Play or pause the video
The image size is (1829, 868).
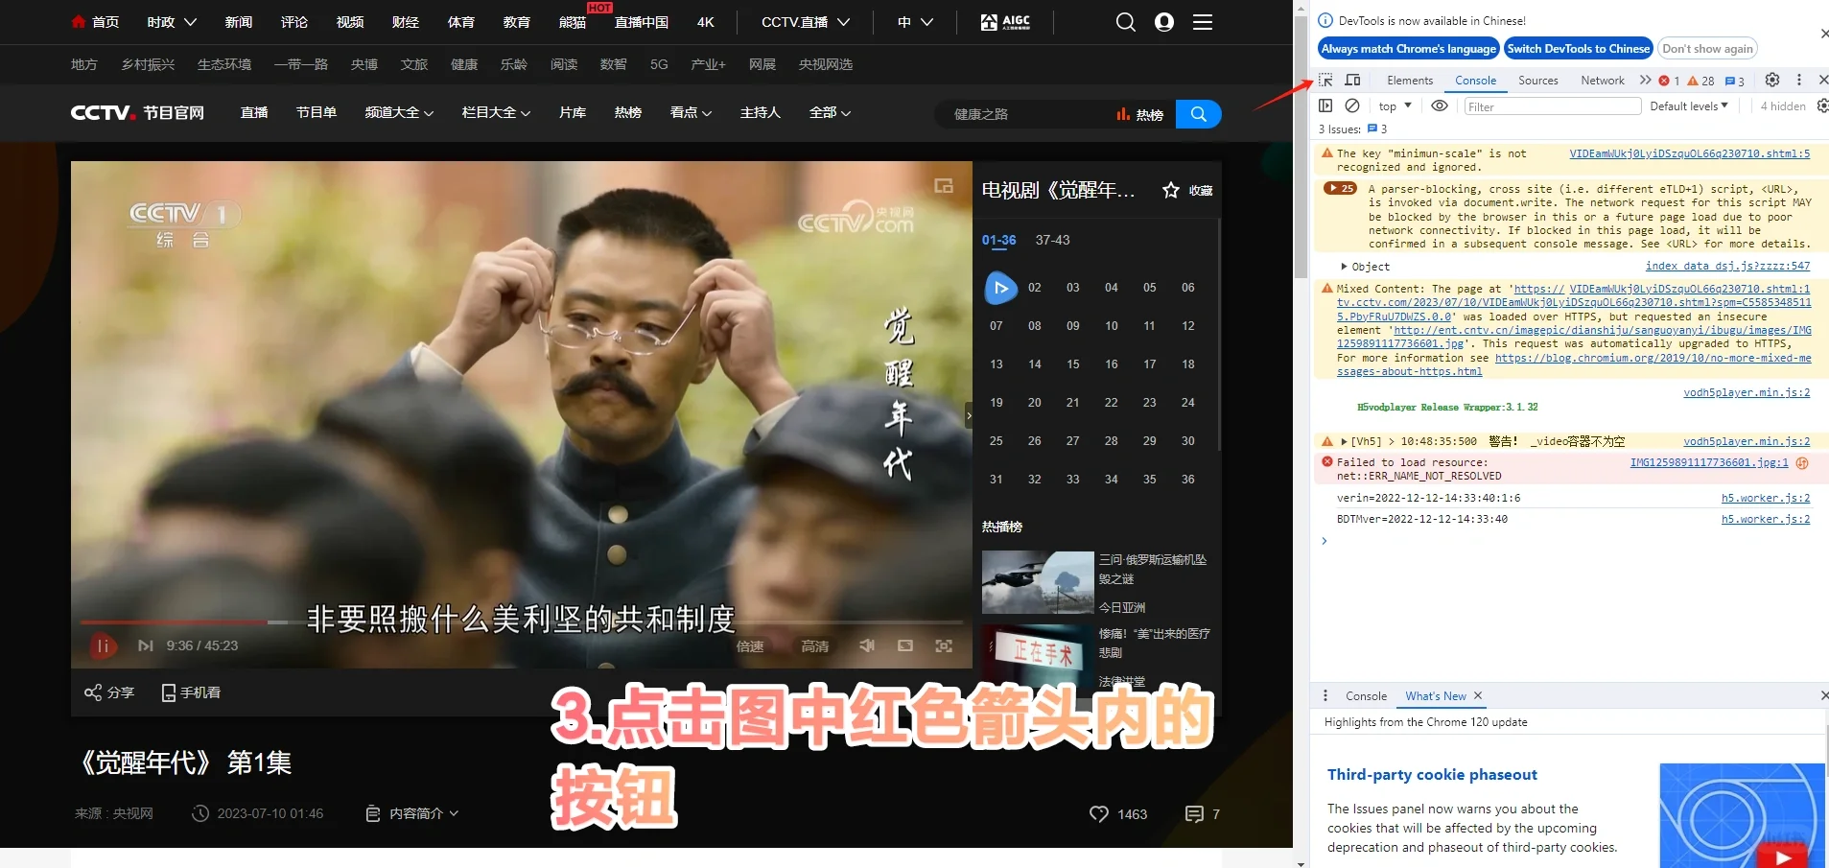103,645
